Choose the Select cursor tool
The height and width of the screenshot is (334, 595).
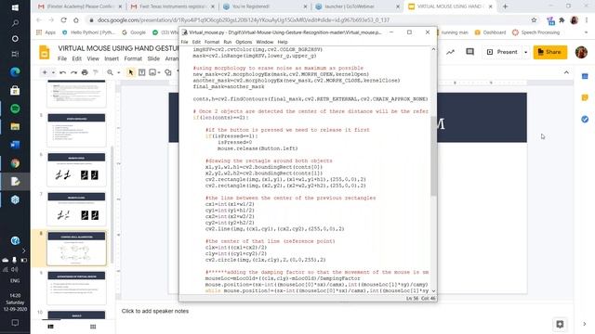click(x=130, y=72)
